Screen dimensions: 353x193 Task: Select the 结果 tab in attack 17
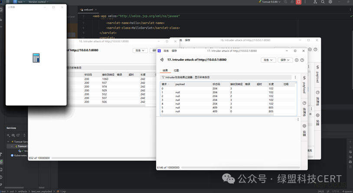165,71
